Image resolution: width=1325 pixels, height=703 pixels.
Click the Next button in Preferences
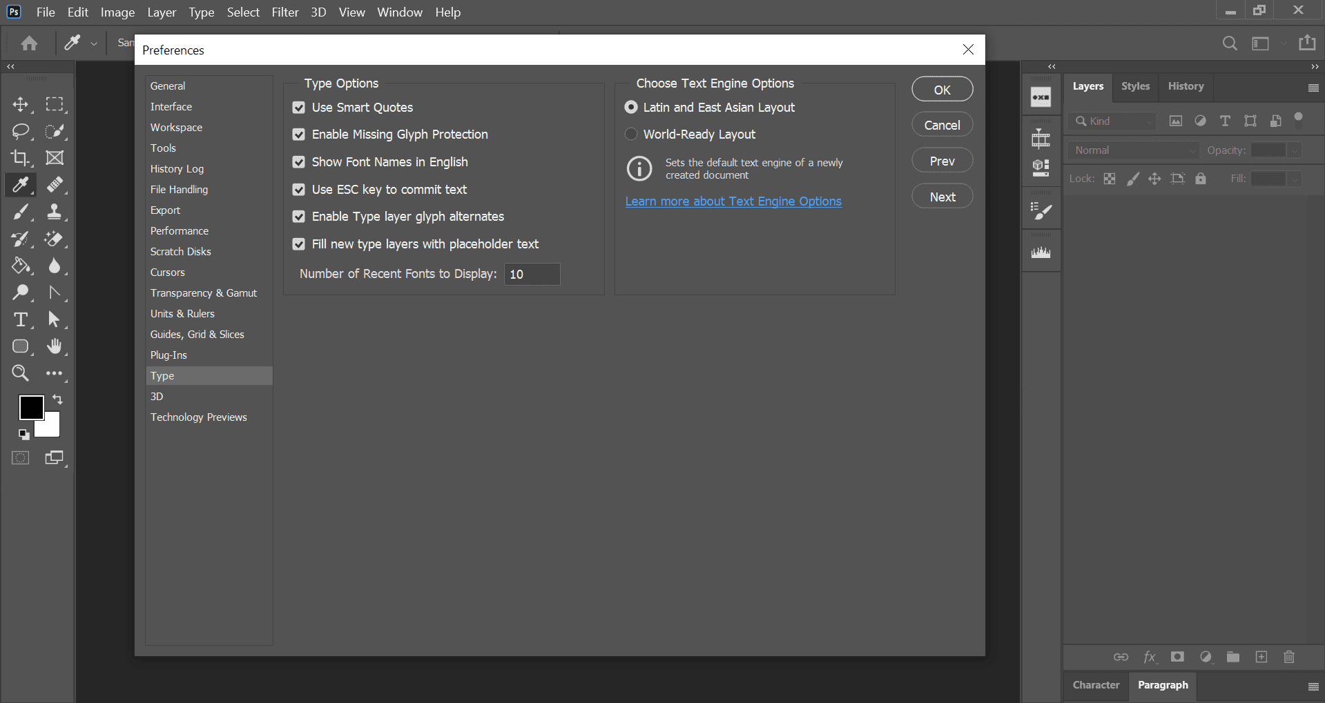point(942,197)
